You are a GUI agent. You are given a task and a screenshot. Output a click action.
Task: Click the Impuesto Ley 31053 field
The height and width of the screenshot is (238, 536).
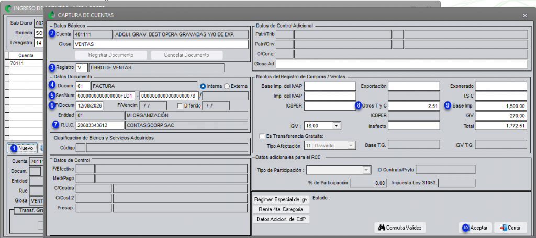point(456,183)
